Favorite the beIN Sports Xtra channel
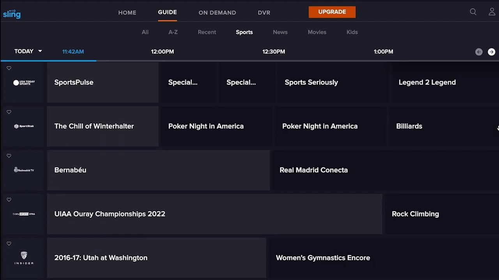The height and width of the screenshot is (280, 499). [x=9, y=199]
